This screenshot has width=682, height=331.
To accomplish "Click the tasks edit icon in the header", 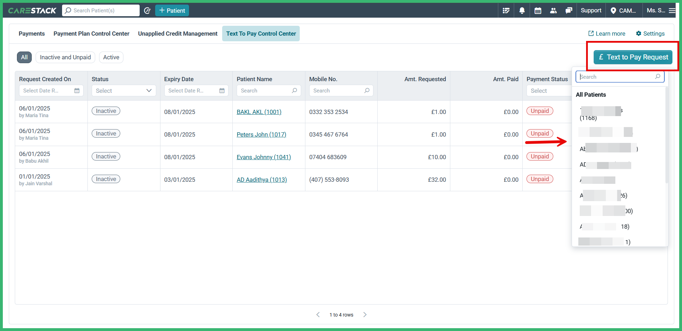I will 506,10.
